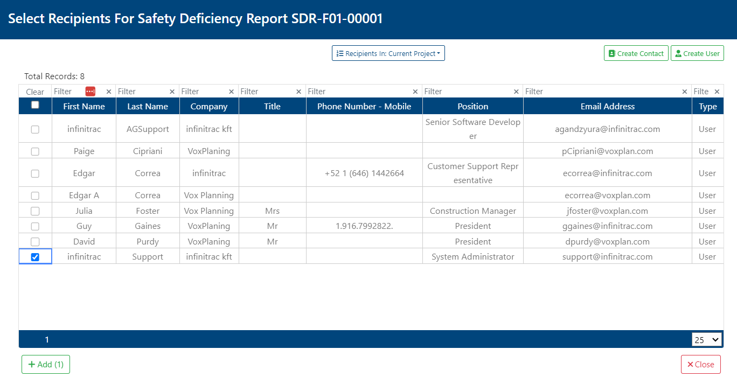Click the email jfoster@voxplan.com
Image resolution: width=737 pixels, height=377 pixels.
pos(608,211)
